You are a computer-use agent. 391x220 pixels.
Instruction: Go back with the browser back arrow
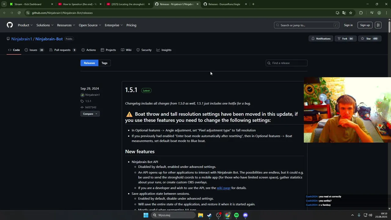pos(4,13)
